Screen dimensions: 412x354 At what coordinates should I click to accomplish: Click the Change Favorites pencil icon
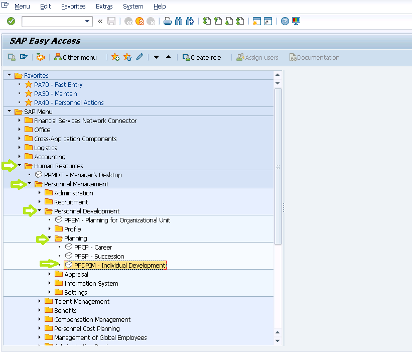(x=140, y=57)
